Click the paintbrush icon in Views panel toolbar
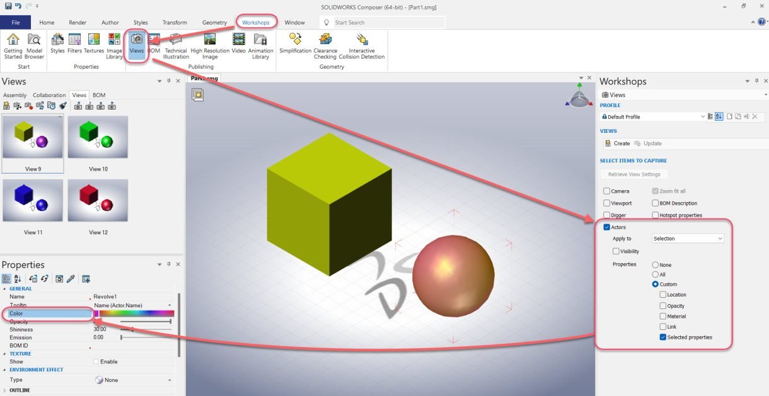The image size is (769, 396). (x=63, y=106)
